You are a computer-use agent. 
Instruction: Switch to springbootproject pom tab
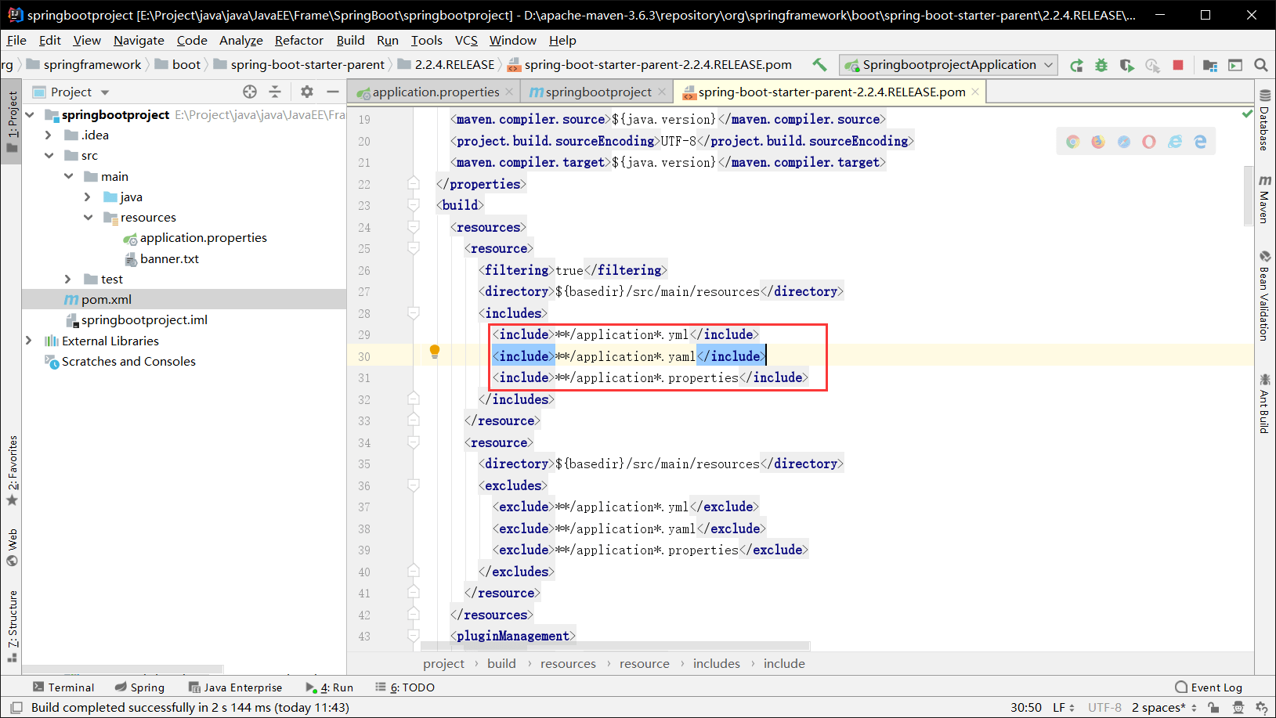point(598,92)
